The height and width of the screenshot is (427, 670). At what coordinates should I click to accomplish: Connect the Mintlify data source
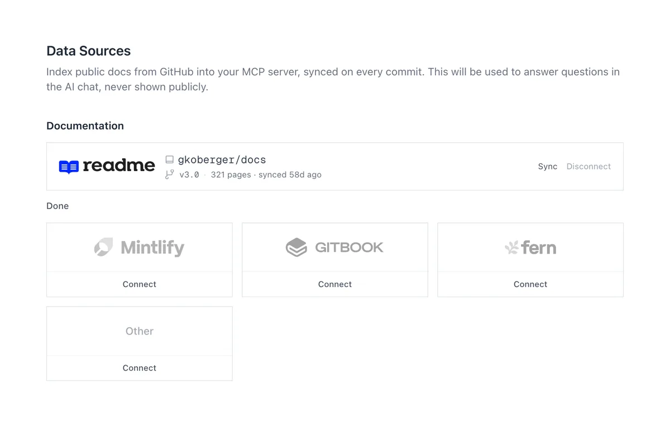(140, 284)
